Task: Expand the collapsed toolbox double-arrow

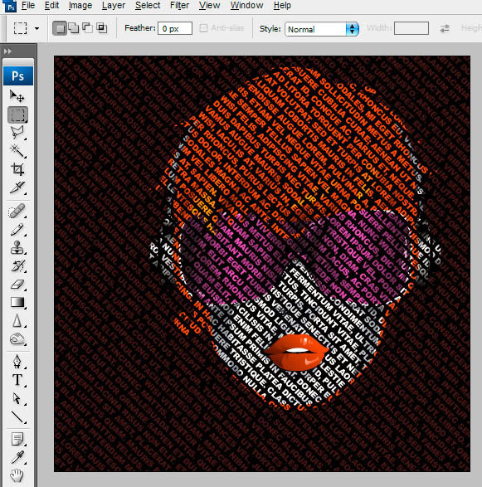Action: coord(7,51)
